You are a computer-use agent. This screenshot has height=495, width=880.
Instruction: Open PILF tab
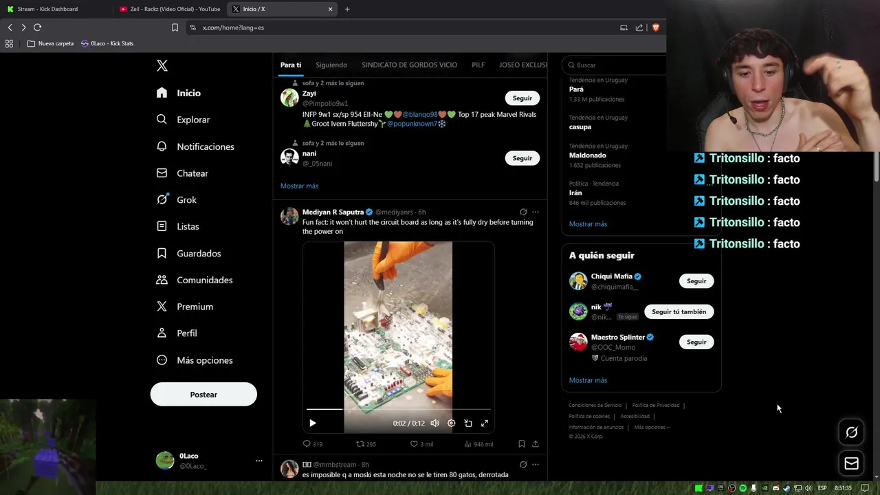478,65
